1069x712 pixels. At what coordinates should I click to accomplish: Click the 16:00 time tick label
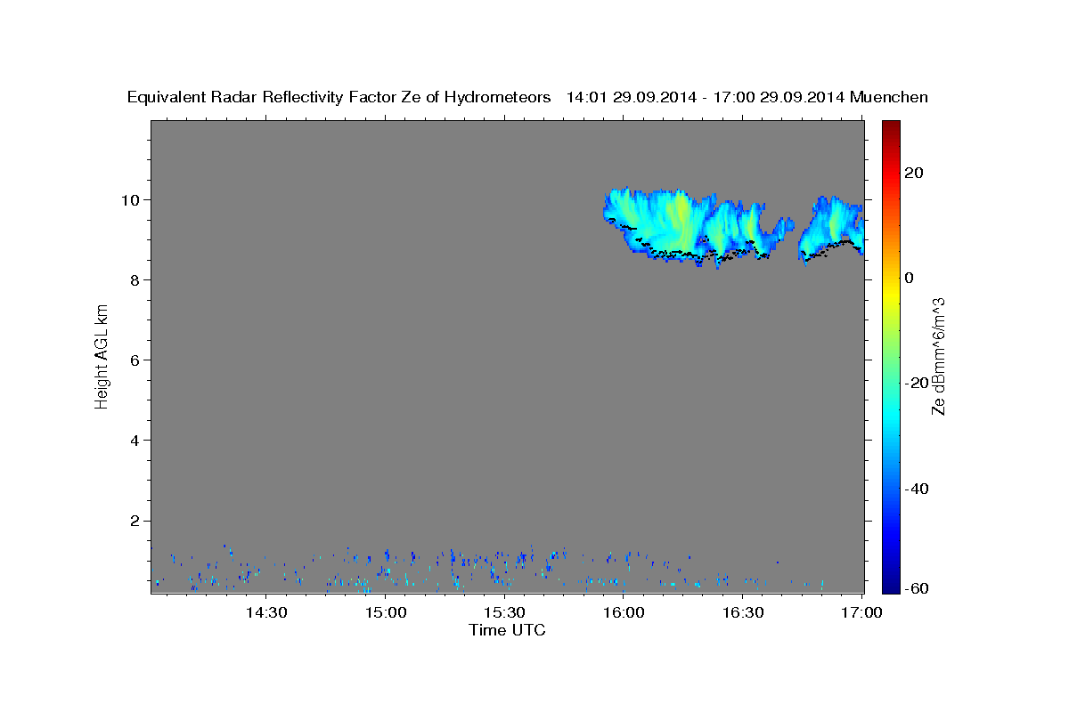(x=623, y=612)
